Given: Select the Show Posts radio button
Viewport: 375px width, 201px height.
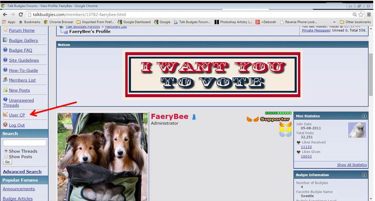Looking at the screenshot, I should coord(6,156).
